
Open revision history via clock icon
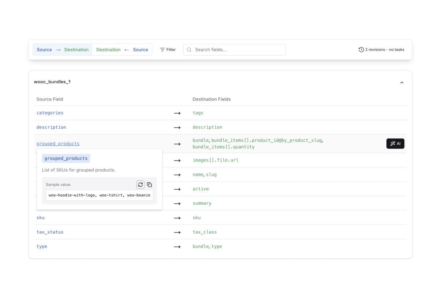(361, 49)
